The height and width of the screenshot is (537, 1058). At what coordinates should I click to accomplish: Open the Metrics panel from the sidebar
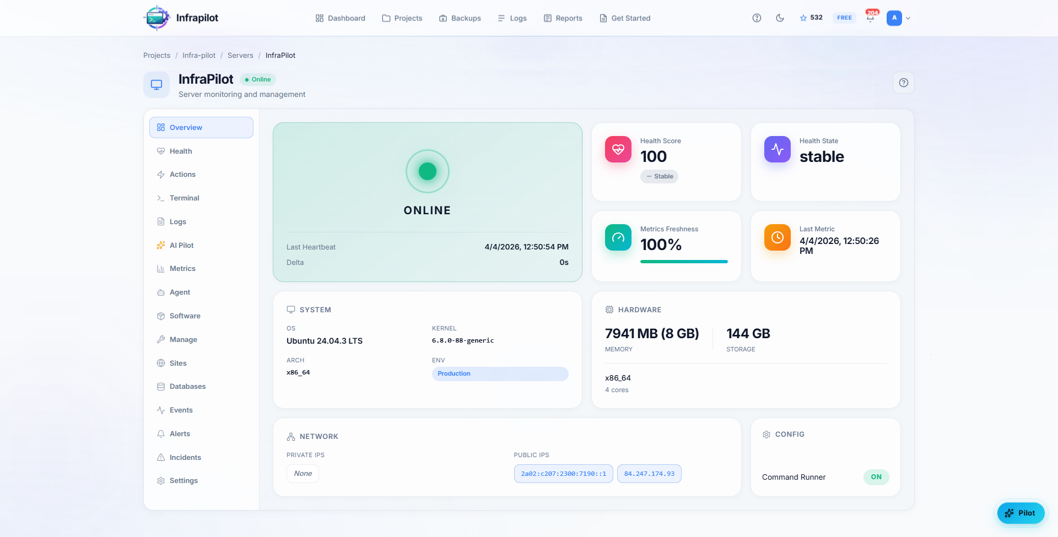[x=160, y=268]
